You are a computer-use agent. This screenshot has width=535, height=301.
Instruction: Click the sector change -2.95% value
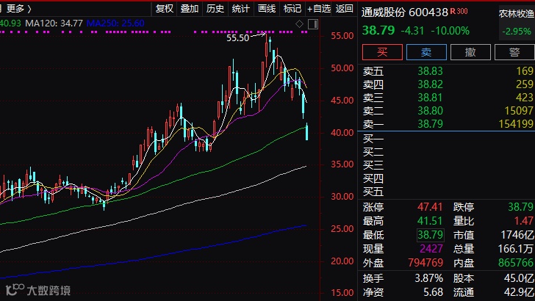coord(517,32)
